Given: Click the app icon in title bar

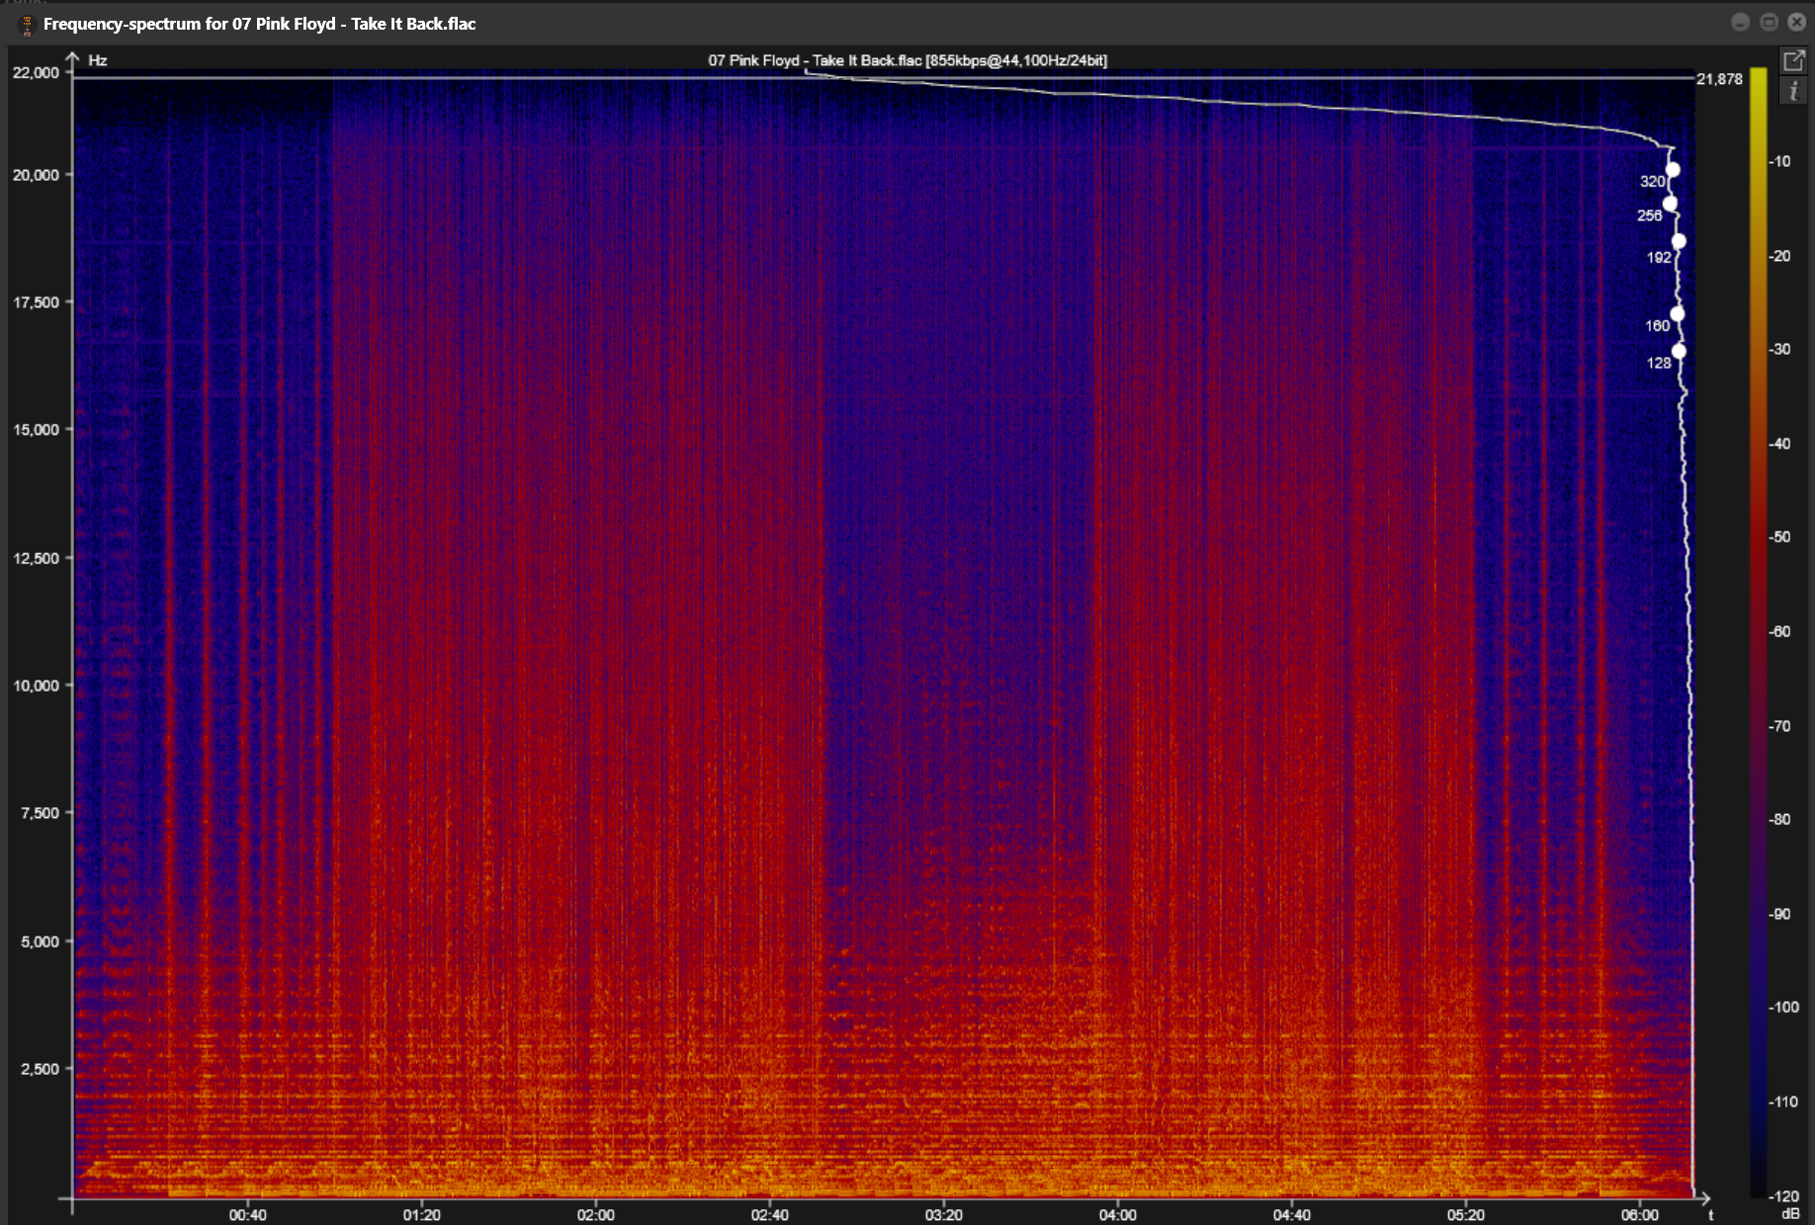Looking at the screenshot, I should [x=27, y=24].
